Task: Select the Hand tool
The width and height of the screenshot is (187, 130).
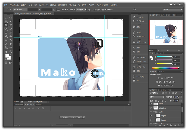Action: point(6,52)
